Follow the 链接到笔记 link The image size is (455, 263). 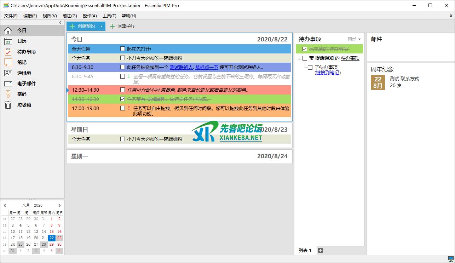[x=327, y=73]
